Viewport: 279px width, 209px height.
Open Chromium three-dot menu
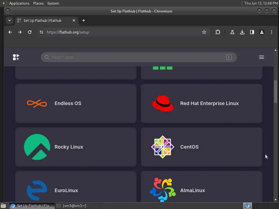pos(272,32)
